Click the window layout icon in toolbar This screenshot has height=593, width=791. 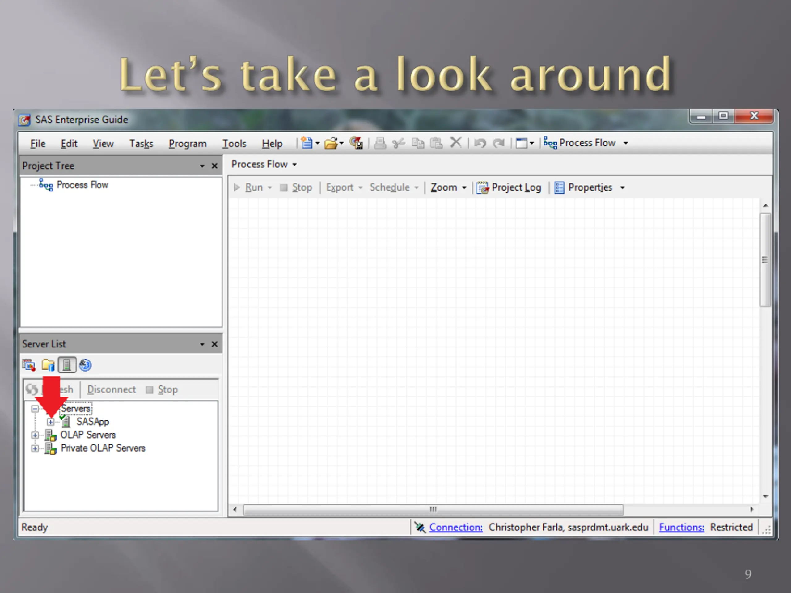[521, 143]
